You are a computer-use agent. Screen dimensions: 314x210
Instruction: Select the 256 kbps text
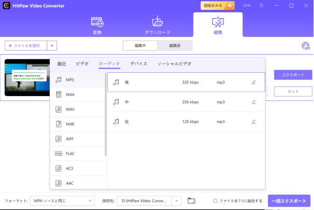point(190,102)
